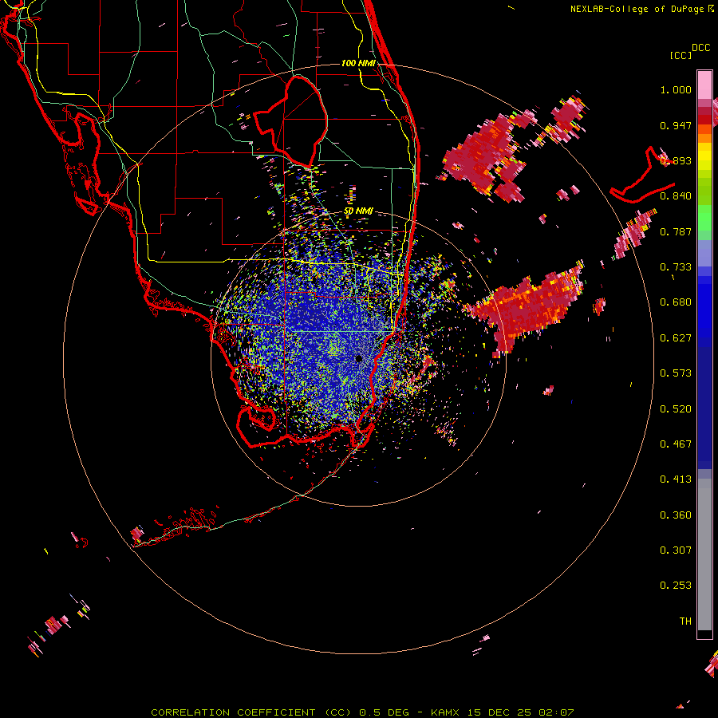Click the 0.573 scale value
This screenshot has height=718, width=718.
pyautogui.click(x=676, y=373)
